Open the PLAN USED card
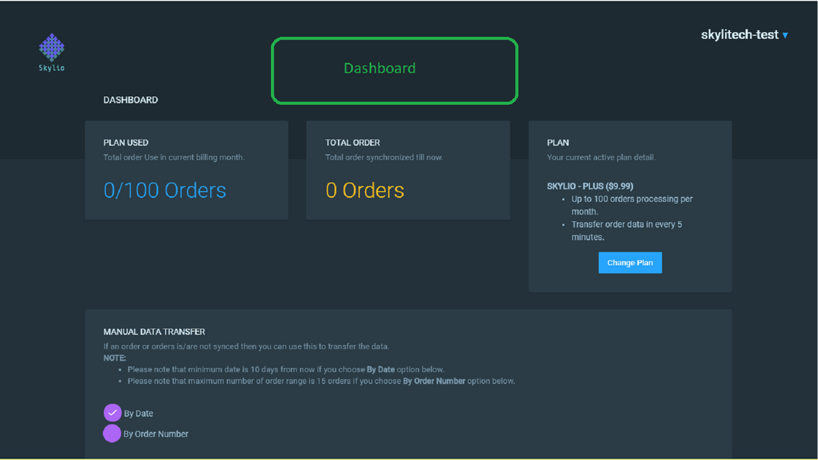 coord(186,169)
